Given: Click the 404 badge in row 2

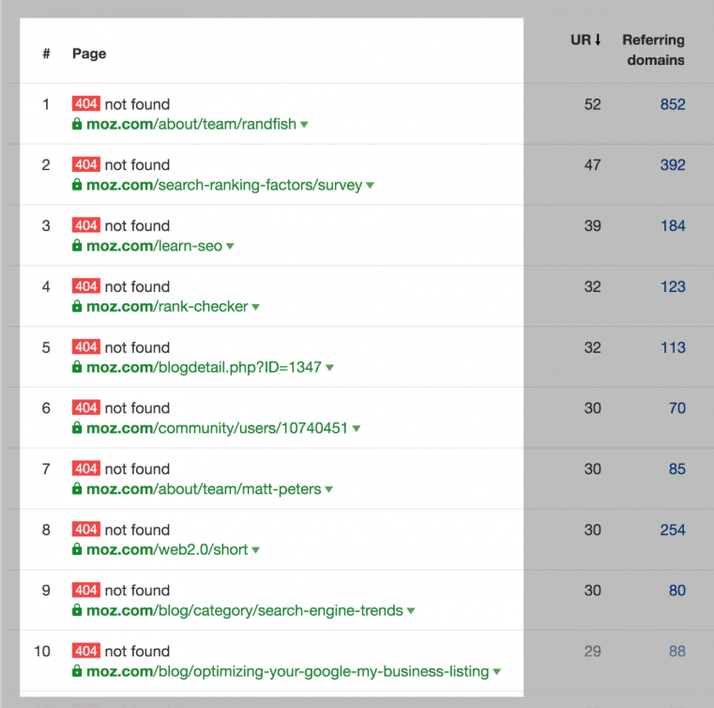Looking at the screenshot, I should [85, 165].
